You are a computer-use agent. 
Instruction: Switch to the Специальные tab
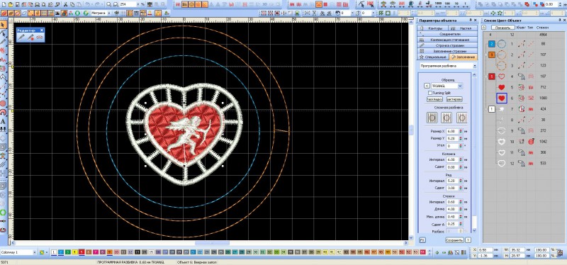tap(433, 57)
